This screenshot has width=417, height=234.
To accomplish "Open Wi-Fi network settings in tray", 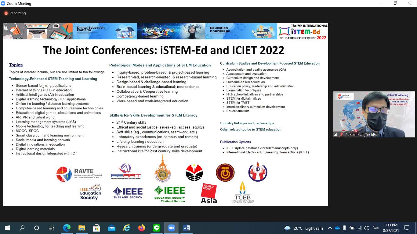I will tap(360, 228).
